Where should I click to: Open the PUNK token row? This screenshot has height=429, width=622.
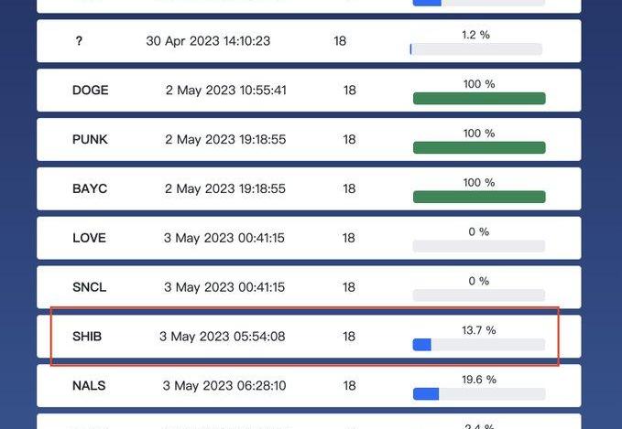pos(309,139)
